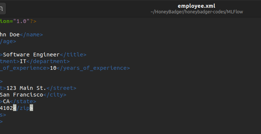Viewport: 261px width, 134px height.
Task: Click the closing </city> tag
Action: (x=55, y=95)
